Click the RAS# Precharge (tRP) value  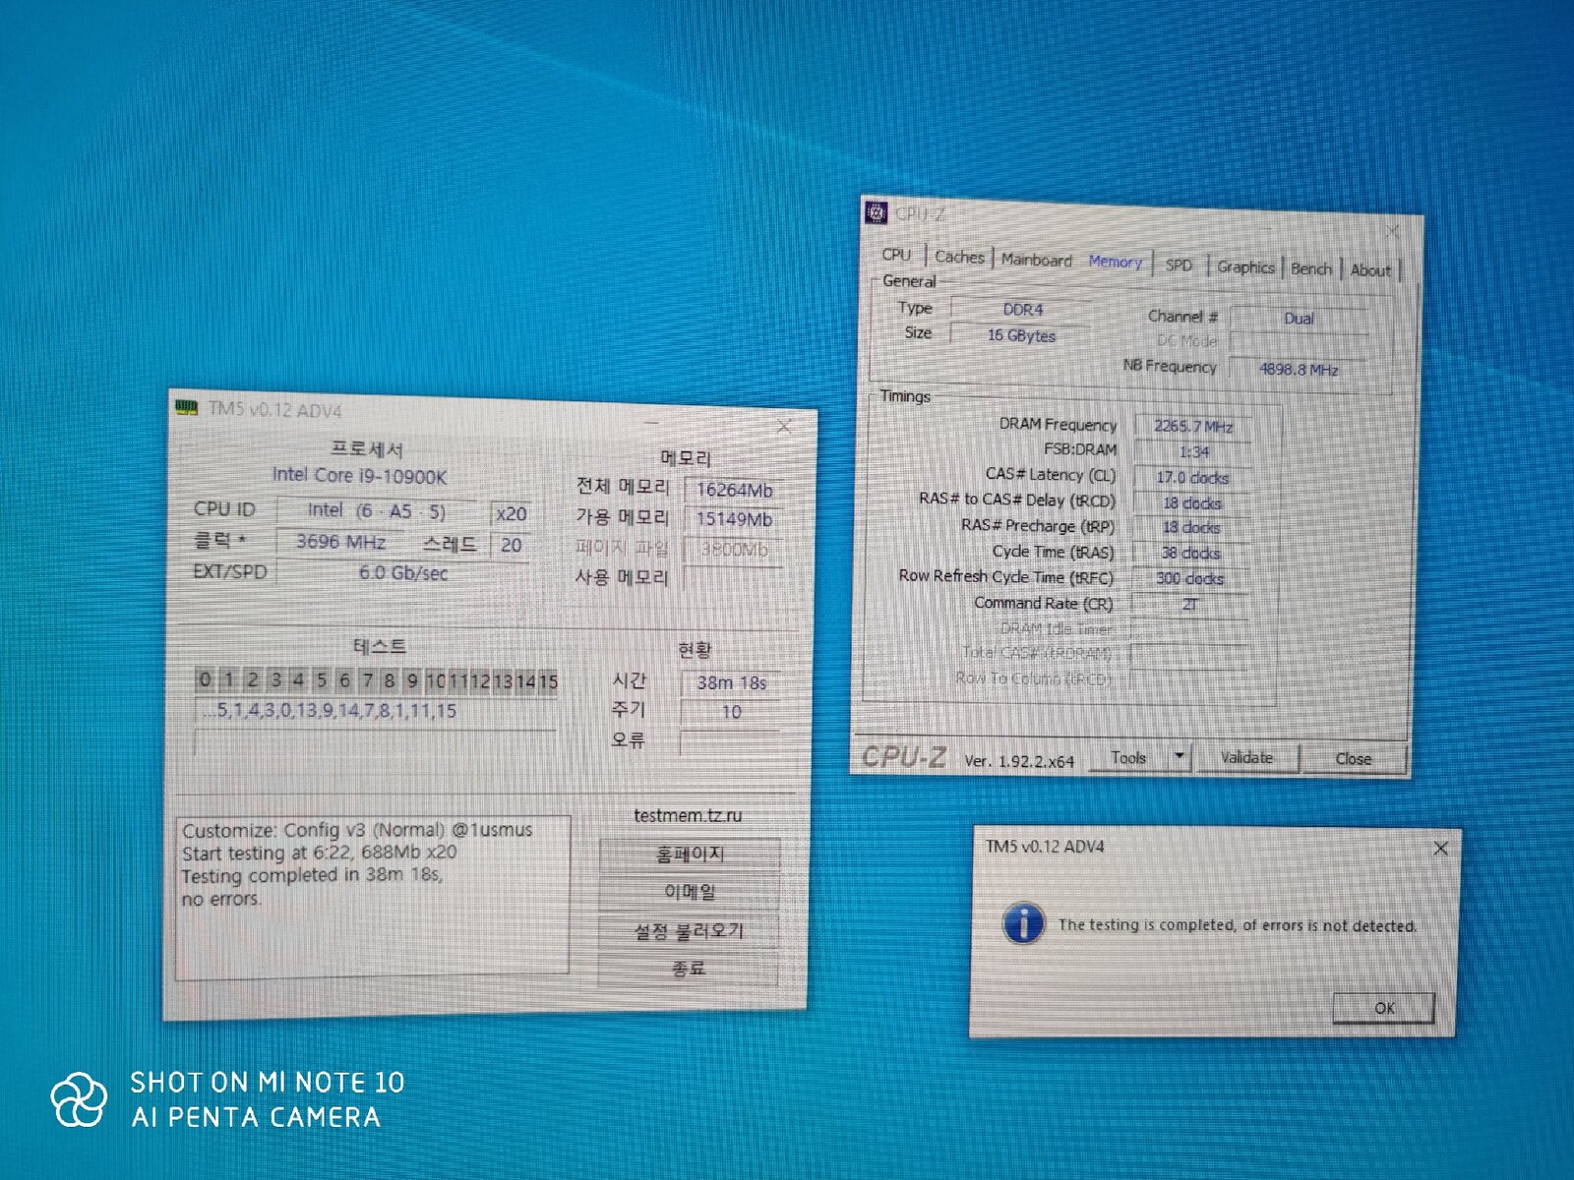(x=1191, y=527)
